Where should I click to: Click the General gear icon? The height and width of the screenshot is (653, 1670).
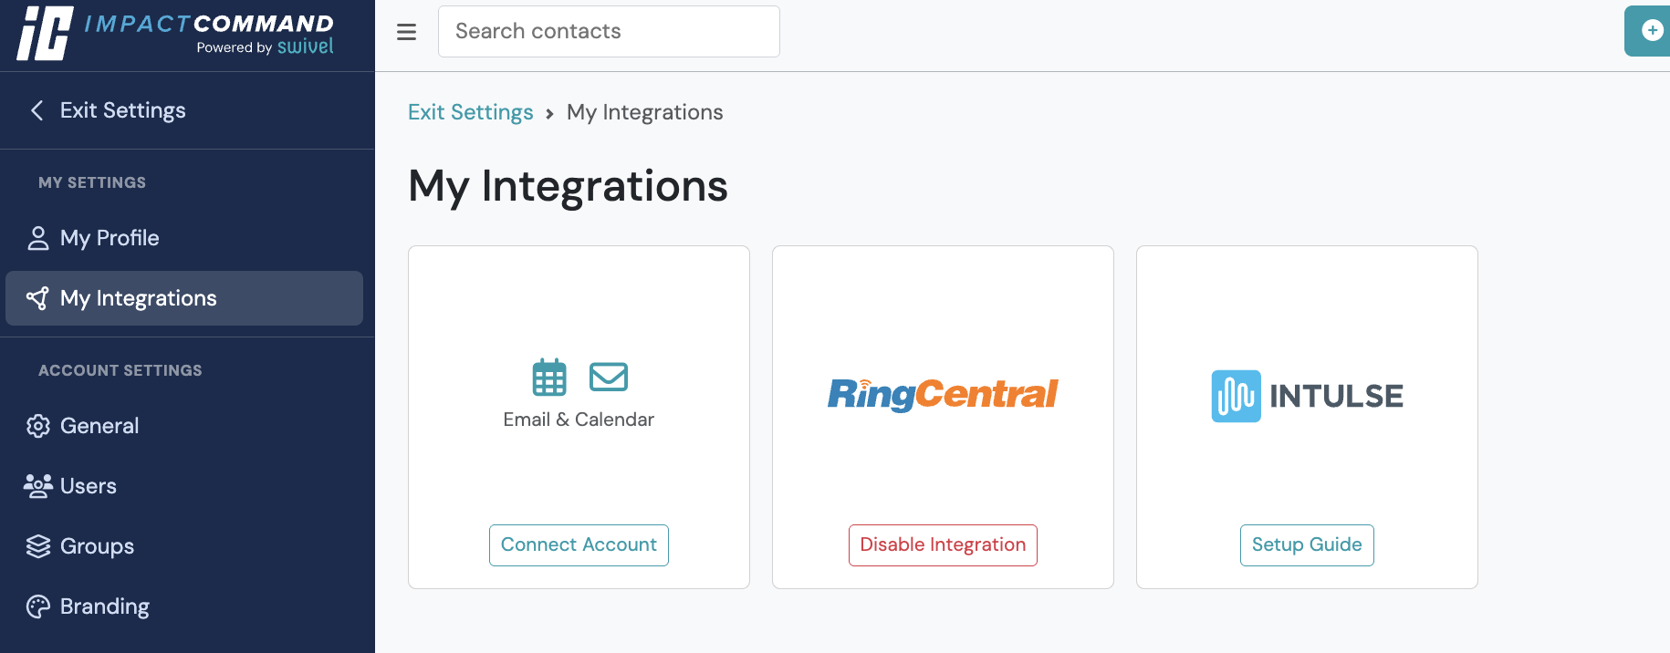coord(37,426)
